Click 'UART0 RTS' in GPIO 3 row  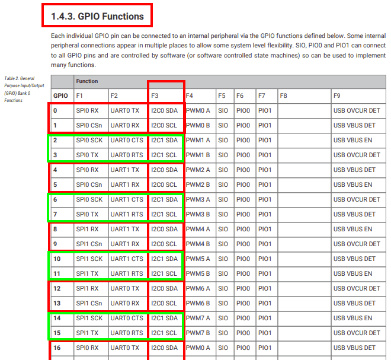127,155
